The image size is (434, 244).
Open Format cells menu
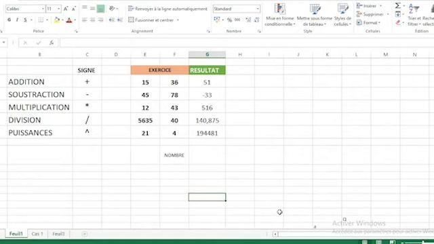tap(368, 22)
